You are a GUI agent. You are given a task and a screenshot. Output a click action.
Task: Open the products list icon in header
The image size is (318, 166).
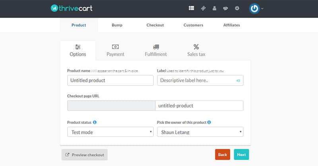coord(191,8)
